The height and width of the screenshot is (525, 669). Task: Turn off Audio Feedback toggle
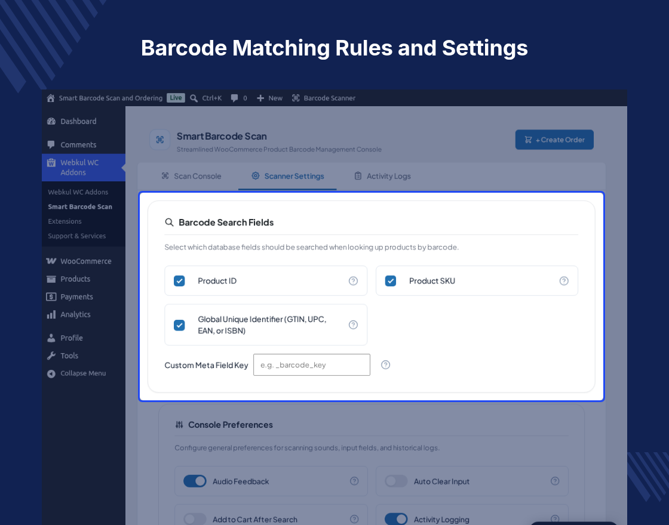point(195,481)
